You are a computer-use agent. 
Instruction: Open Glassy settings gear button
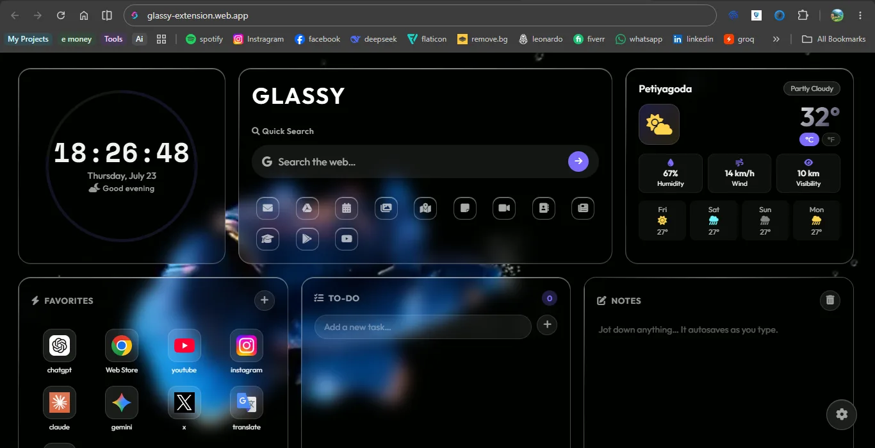(842, 414)
